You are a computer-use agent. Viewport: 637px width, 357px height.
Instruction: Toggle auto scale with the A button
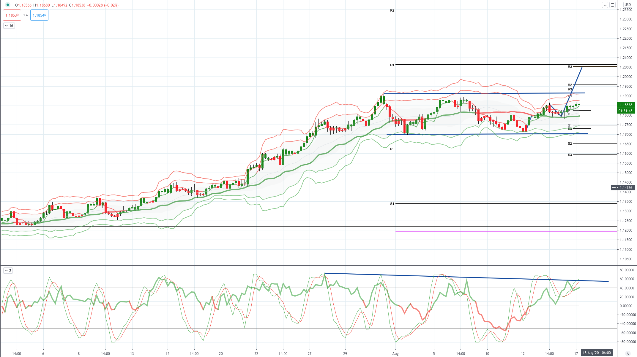coord(628,353)
